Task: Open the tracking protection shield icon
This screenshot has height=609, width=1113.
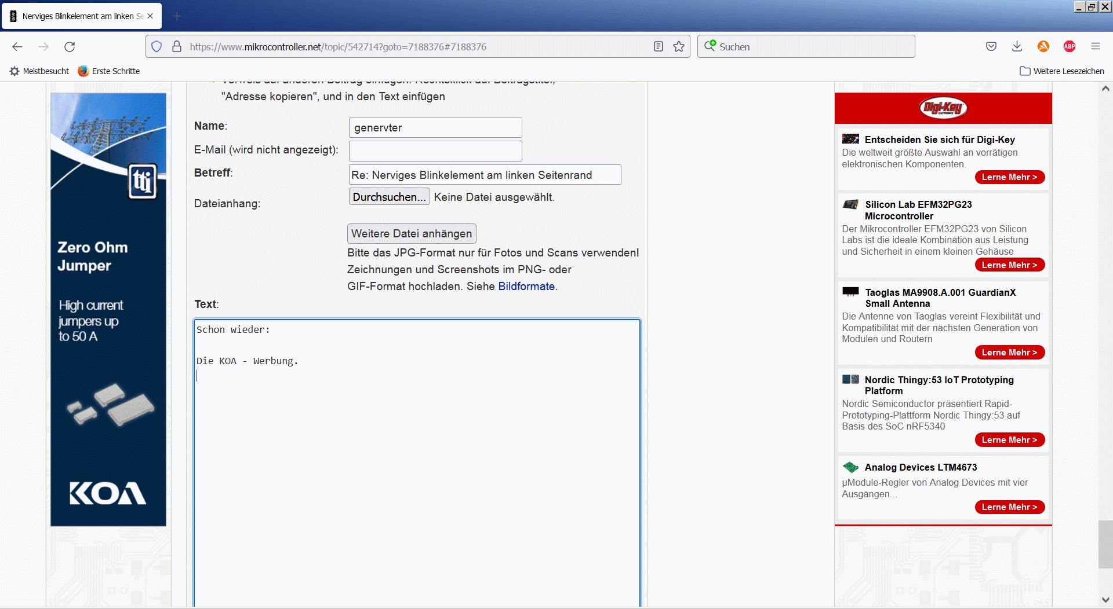Action: click(x=157, y=47)
